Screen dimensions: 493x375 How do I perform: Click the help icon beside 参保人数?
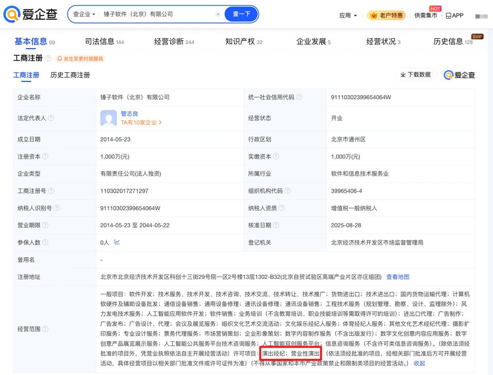click(x=45, y=242)
